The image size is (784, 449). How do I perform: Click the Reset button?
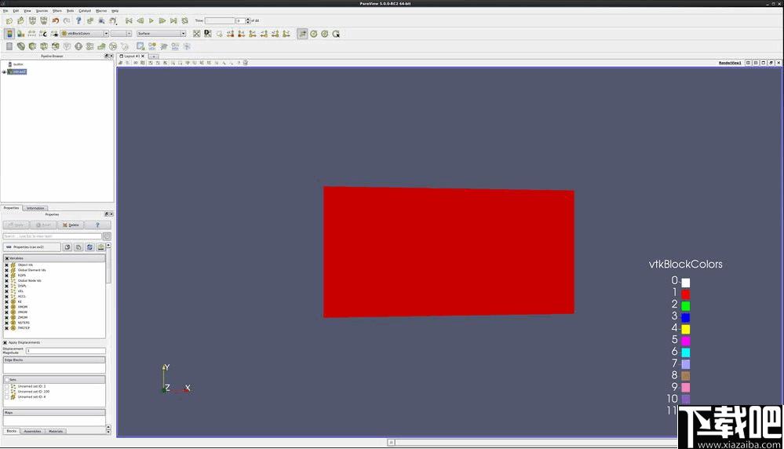coord(43,225)
